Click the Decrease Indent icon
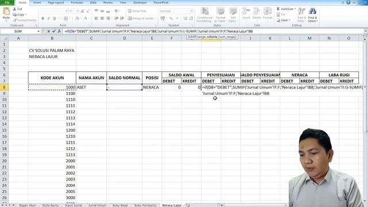This screenshot has height=207, width=368. 116,18
